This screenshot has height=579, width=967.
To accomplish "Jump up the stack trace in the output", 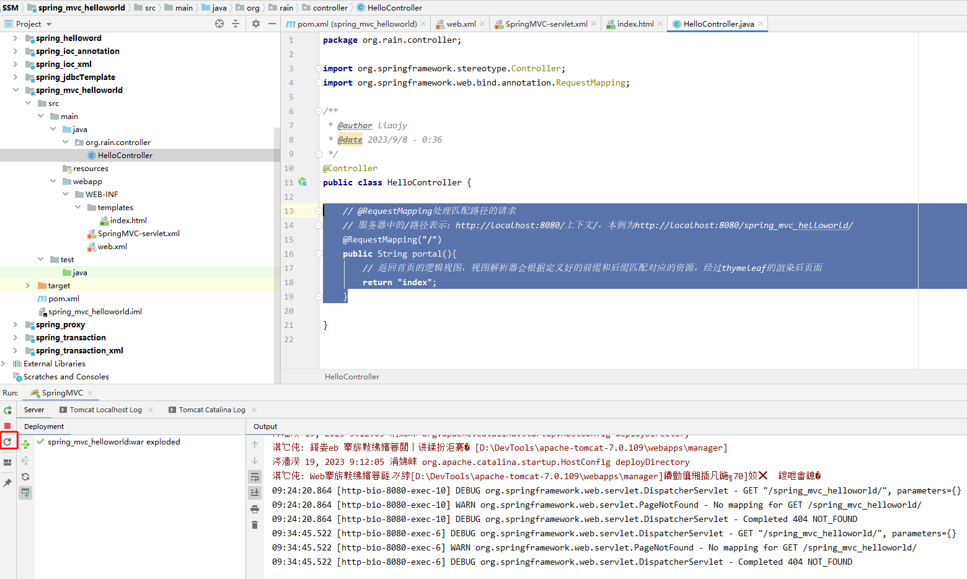I will click(x=255, y=444).
